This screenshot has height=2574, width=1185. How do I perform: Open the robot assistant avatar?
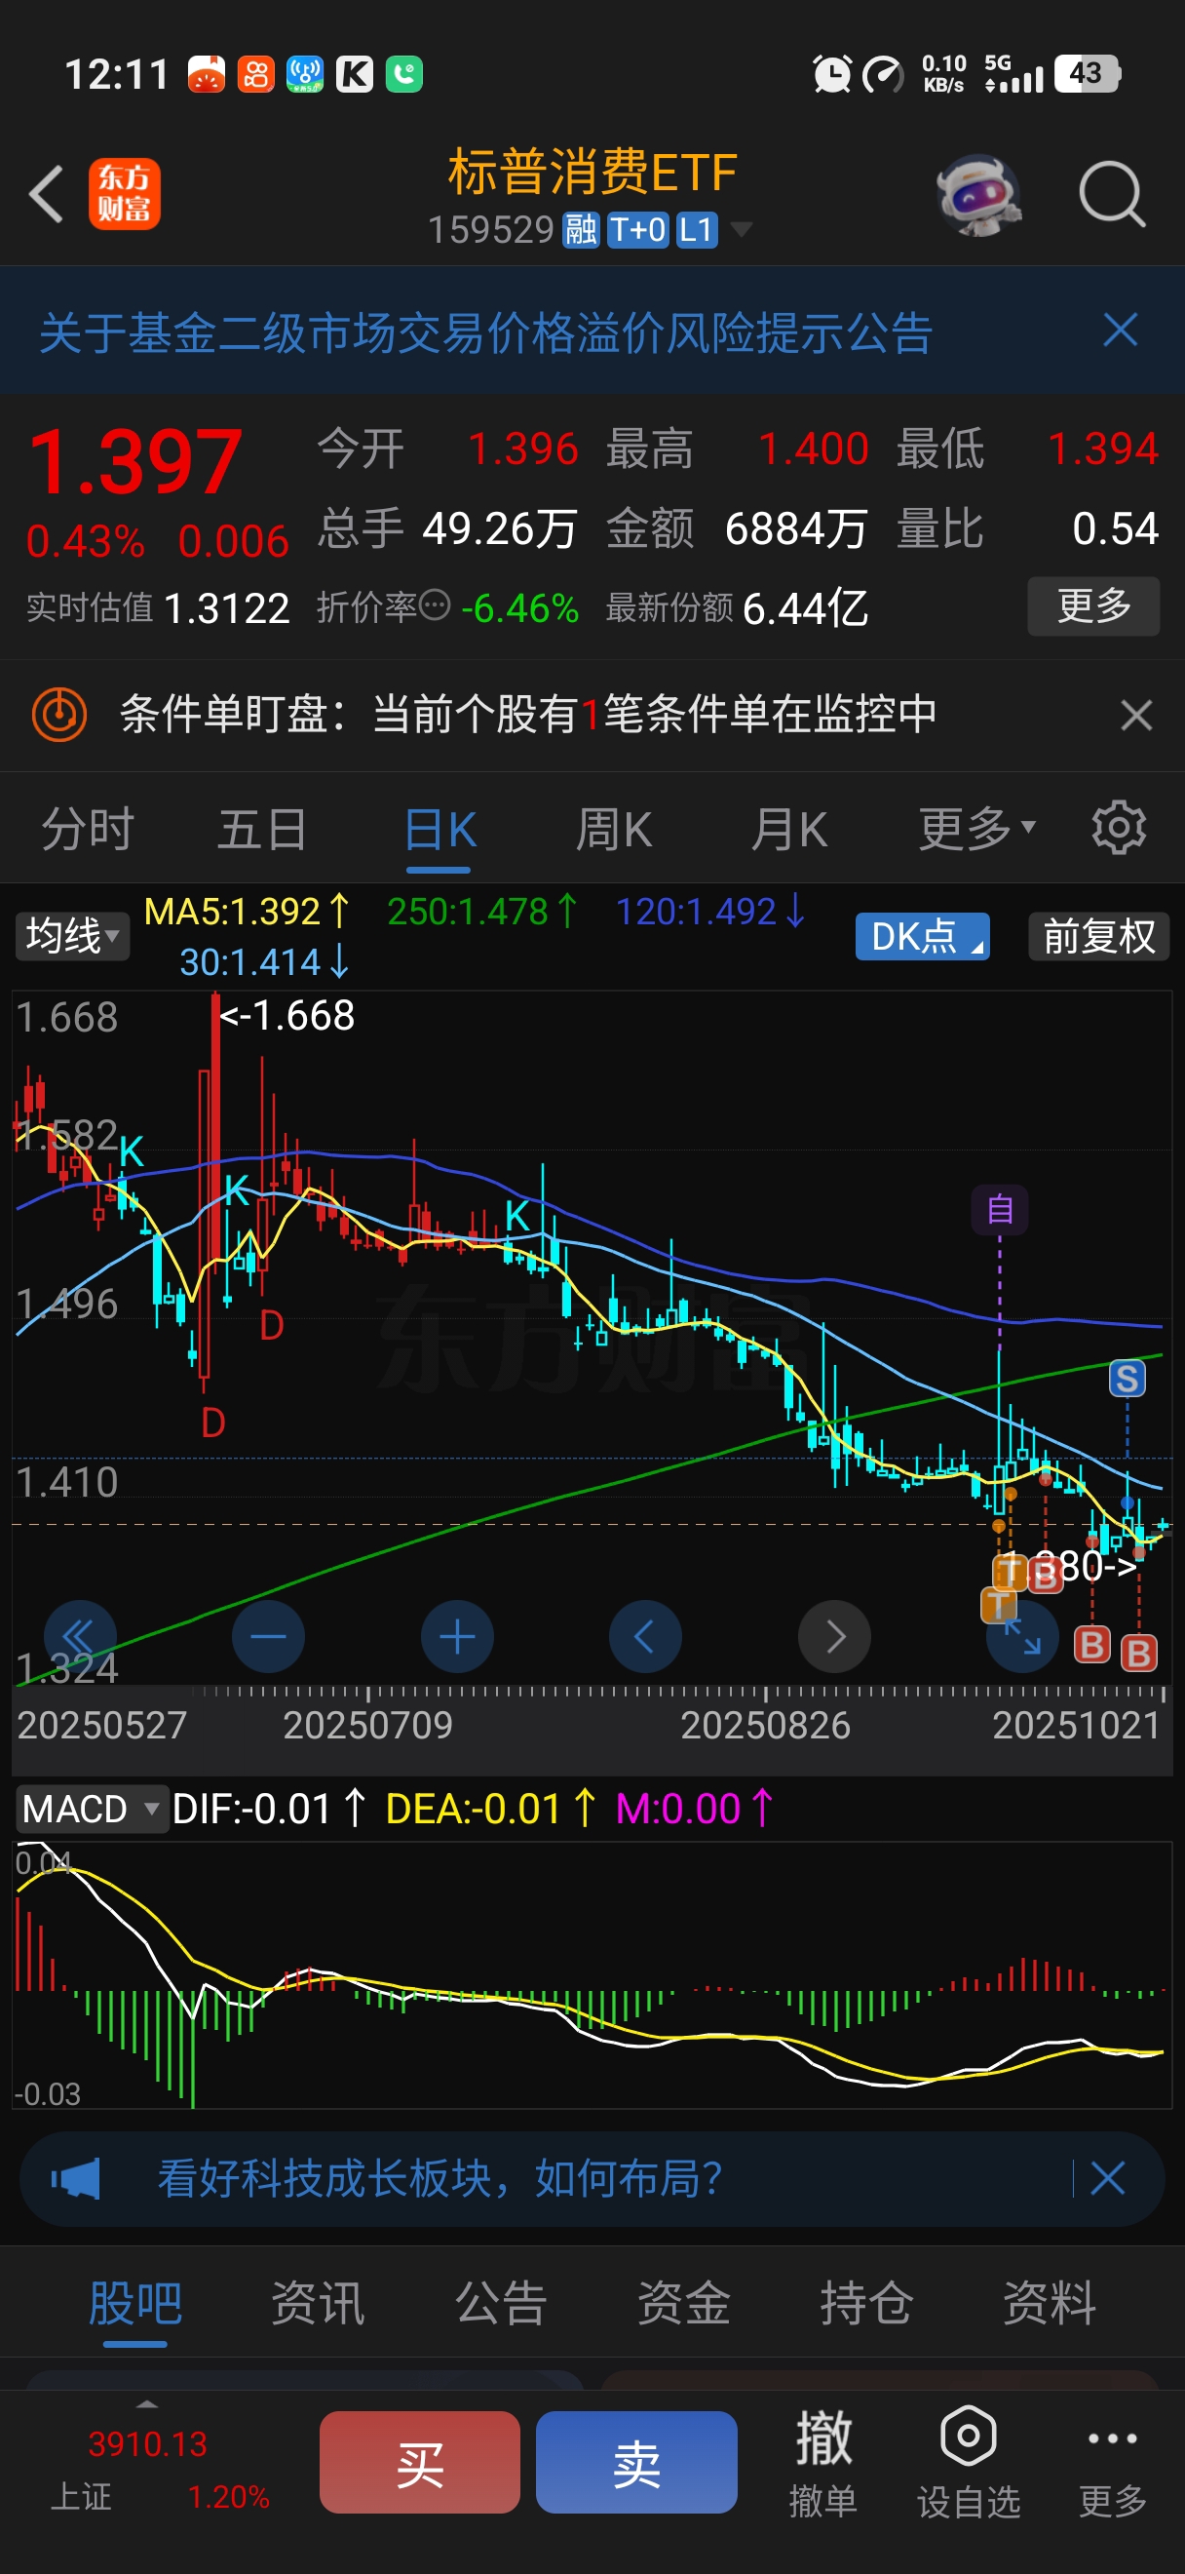coord(979,195)
